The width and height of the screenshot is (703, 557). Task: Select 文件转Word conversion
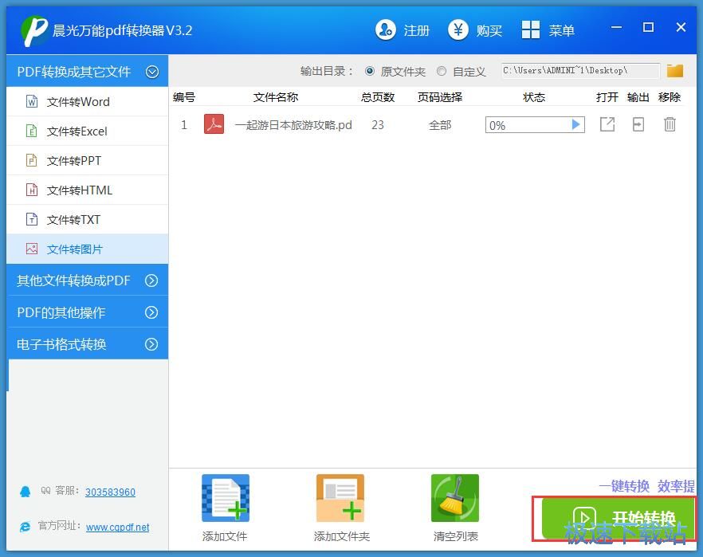point(88,102)
